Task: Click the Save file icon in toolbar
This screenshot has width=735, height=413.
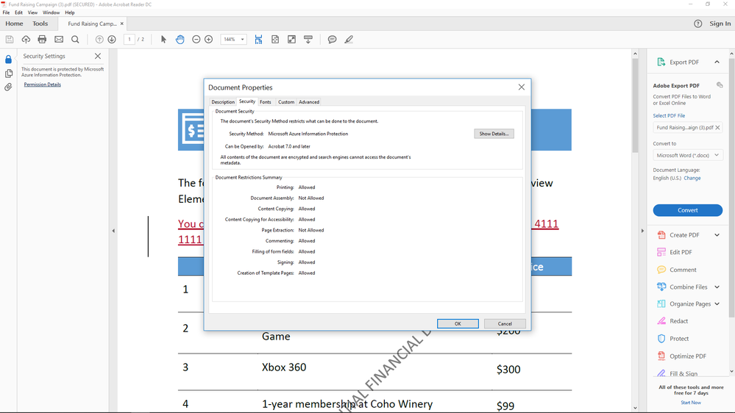Action: (x=10, y=40)
